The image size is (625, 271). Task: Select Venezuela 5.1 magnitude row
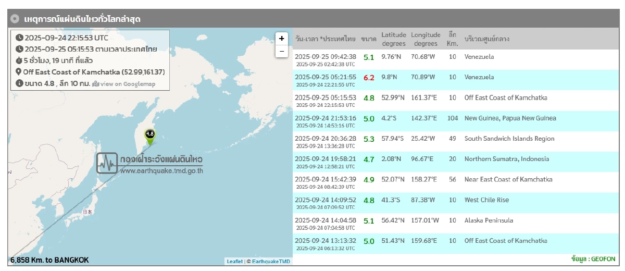[456, 59]
